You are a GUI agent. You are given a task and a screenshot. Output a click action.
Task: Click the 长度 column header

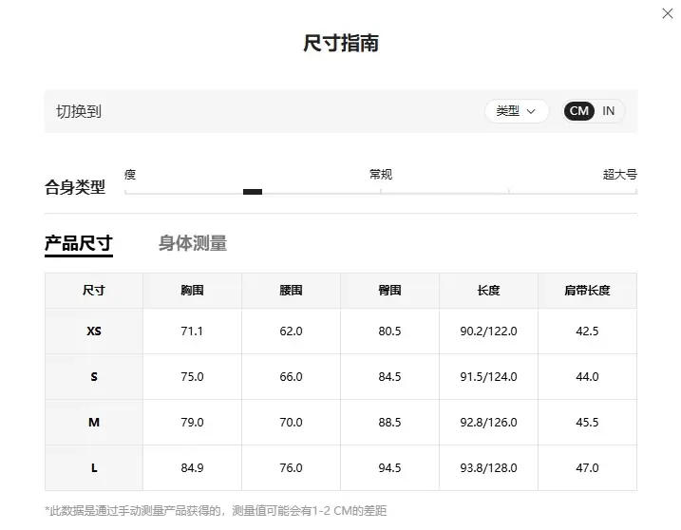488,291
